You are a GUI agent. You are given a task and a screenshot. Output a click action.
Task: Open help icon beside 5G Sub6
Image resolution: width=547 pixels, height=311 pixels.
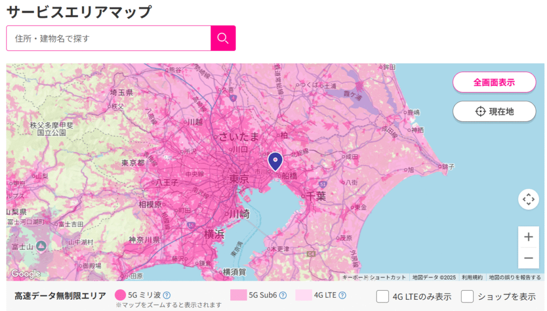(x=283, y=296)
